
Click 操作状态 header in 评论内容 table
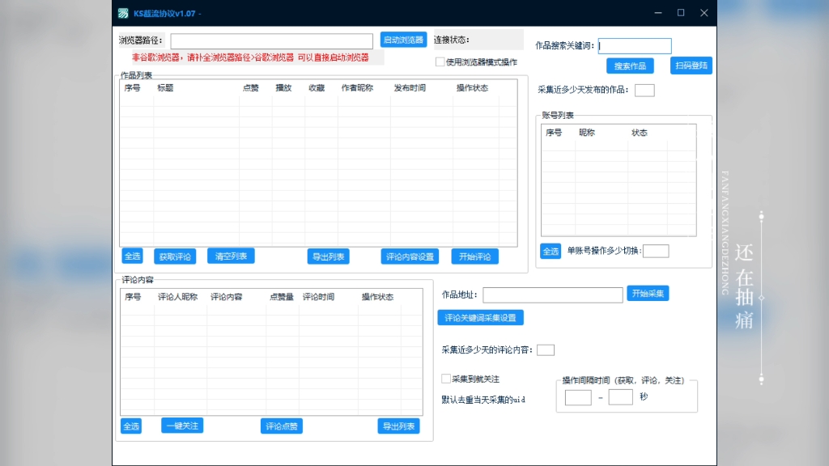tap(377, 297)
